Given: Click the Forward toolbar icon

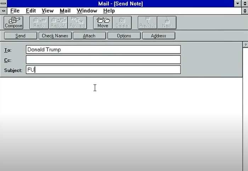Looking at the screenshot, I should [77, 23].
